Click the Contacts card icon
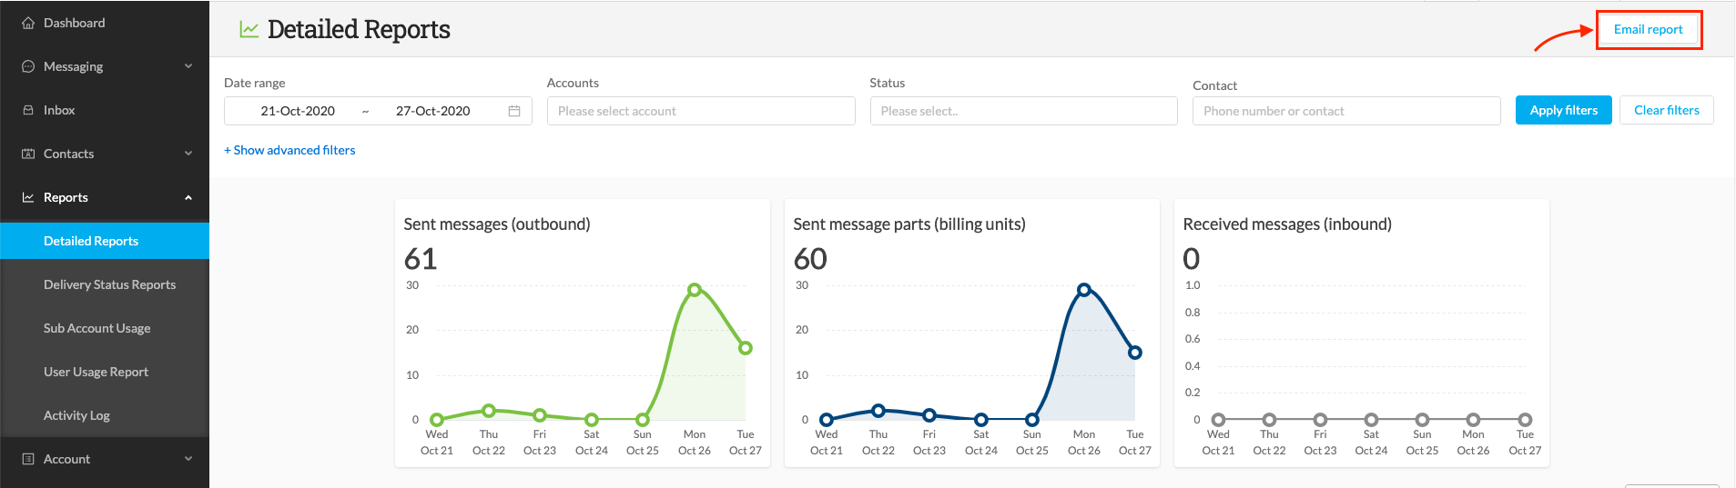The image size is (1736, 488). tap(28, 154)
